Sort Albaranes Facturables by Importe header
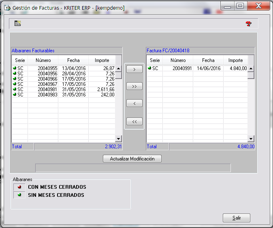 tap(102, 60)
